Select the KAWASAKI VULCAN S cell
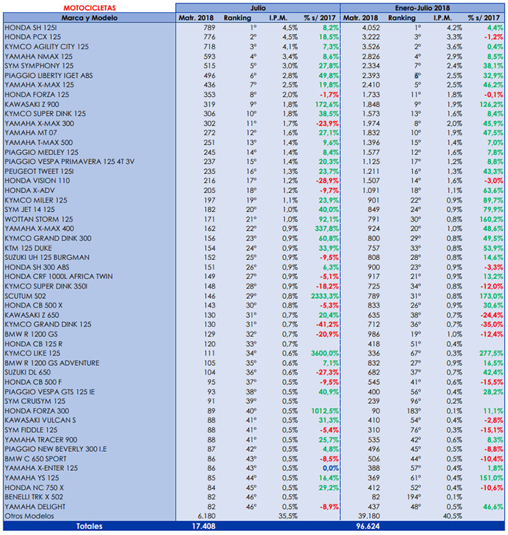The height and width of the screenshot is (535, 508). pyautogui.click(x=40, y=420)
